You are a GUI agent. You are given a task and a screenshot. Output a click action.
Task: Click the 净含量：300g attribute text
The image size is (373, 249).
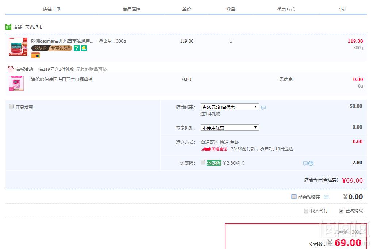click(112, 41)
